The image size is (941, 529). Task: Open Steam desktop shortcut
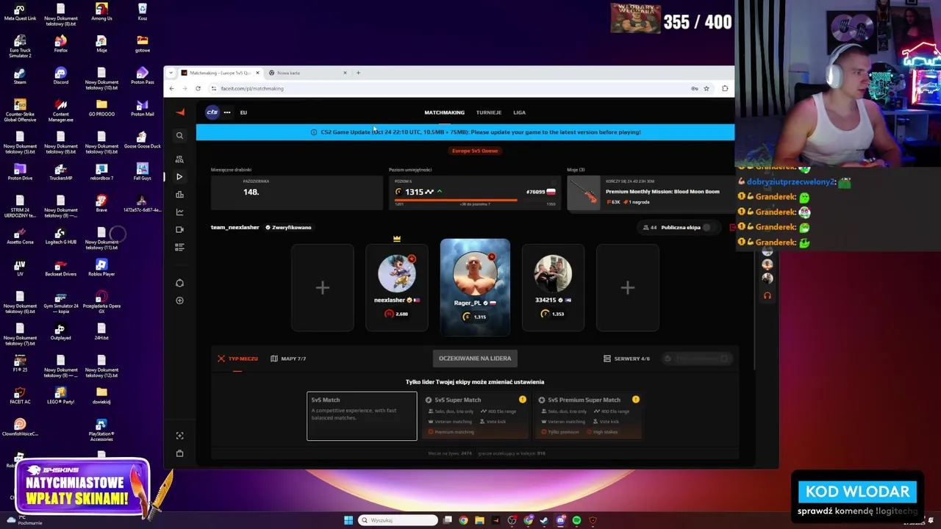[20, 75]
